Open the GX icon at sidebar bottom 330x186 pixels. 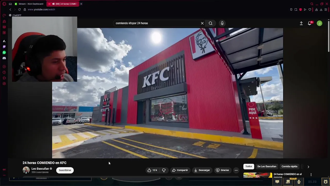tap(4, 170)
